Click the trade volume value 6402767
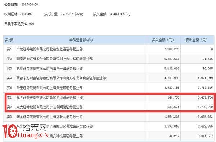This screenshot has height=142, width=216. [67, 14]
